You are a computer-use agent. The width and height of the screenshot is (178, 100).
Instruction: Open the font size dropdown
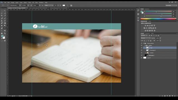39,6
